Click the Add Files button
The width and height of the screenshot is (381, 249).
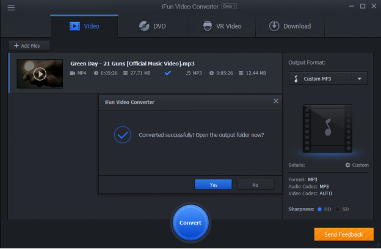(x=29, y=46)
